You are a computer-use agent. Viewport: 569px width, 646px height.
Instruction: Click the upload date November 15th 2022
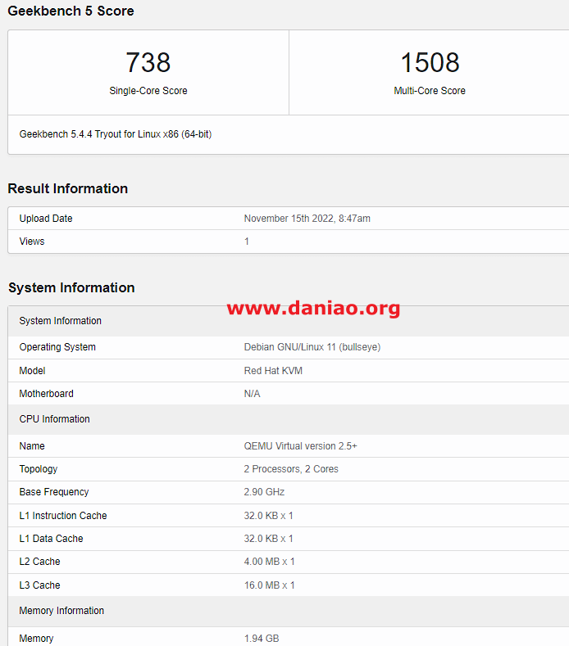point(307,219)
